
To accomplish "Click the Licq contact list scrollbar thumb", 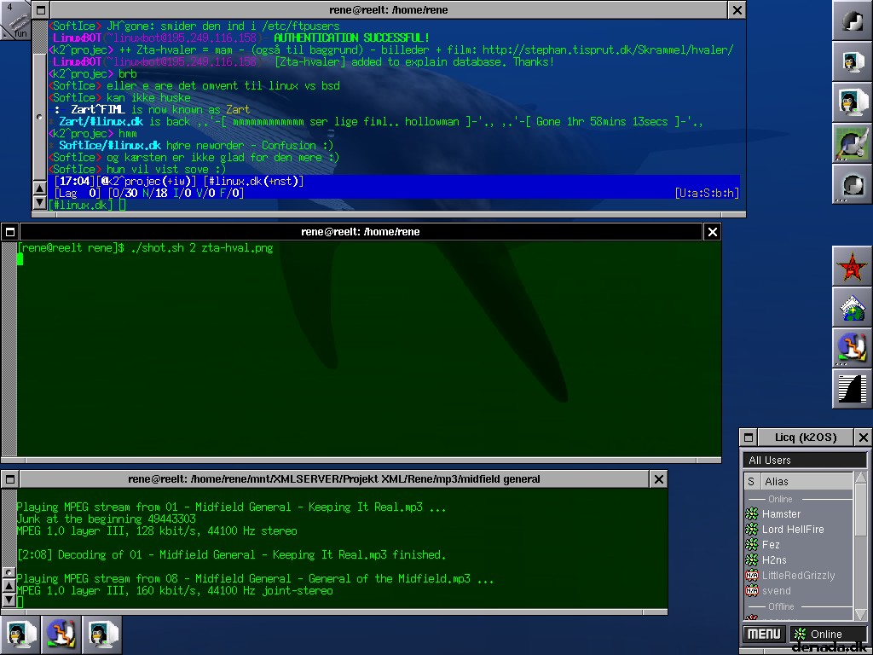I will 860,511.
